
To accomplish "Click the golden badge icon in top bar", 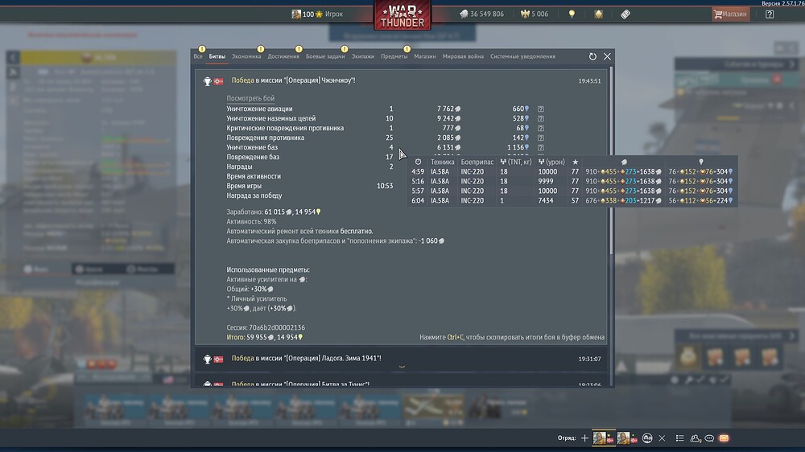I will pos(599,14).
